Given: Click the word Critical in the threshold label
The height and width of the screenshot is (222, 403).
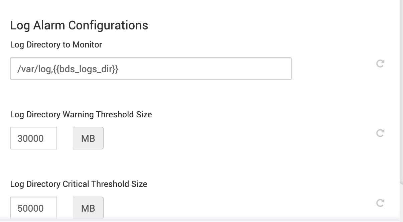Looking at the screenshot, I should 76,184.
